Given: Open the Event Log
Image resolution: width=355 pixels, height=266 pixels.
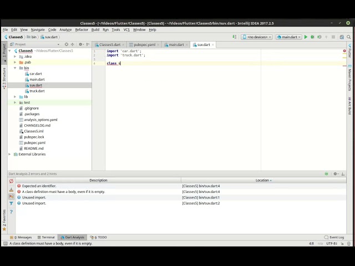Looking at the screenshot, I should [334, 237].
